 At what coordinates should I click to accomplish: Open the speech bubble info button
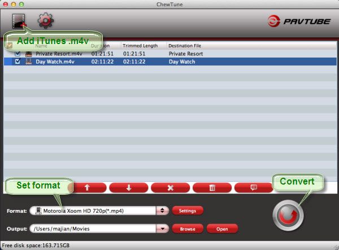tap(254, 187)
